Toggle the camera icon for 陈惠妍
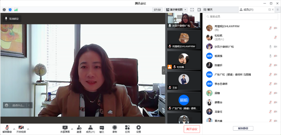The height and width of the screenshot is (135, 281). point(276,65)
